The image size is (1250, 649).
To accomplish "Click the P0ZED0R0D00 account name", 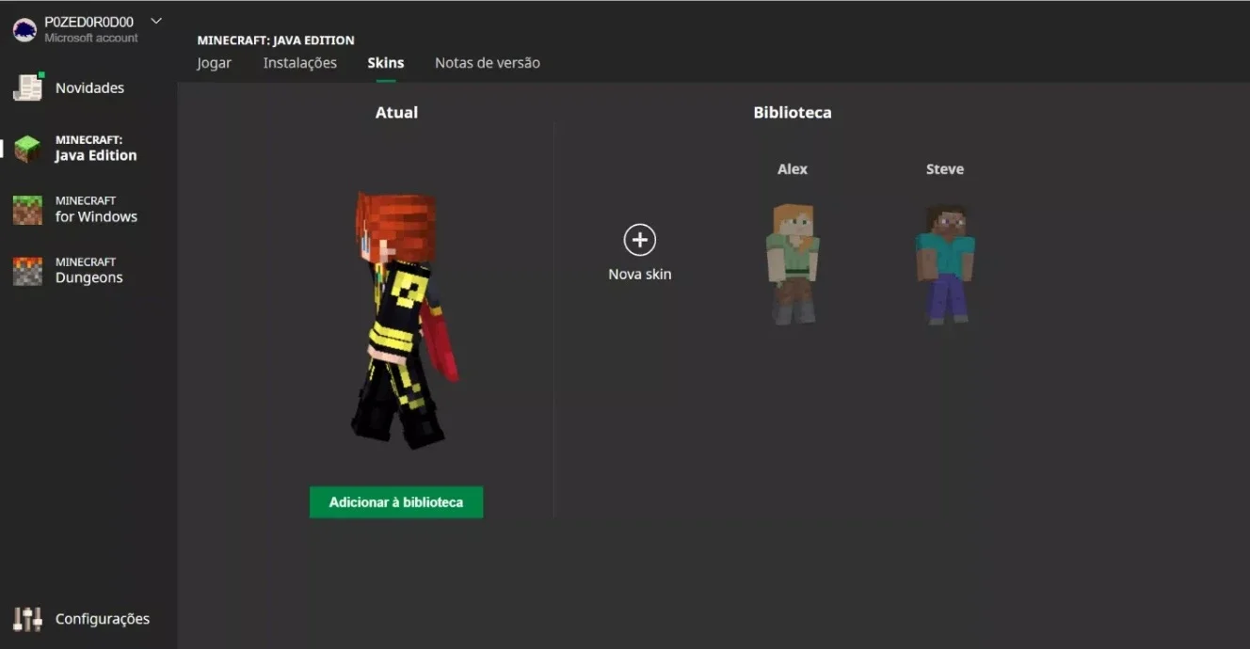I will [x=88, y=22].
